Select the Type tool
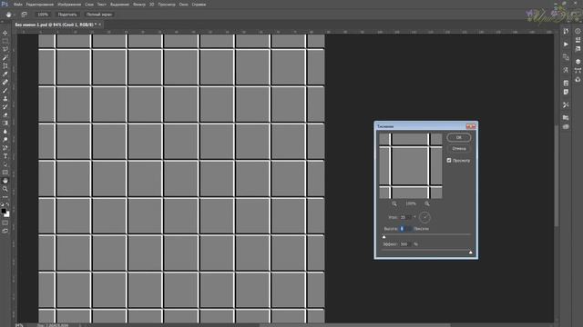The height and width of the screenshot is (327, 583). tap(5, 155)
